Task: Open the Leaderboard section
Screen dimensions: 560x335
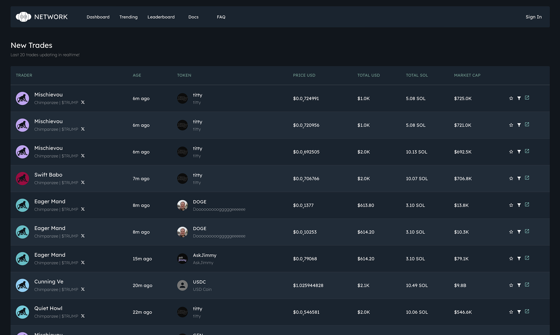Action: [161, 17]
